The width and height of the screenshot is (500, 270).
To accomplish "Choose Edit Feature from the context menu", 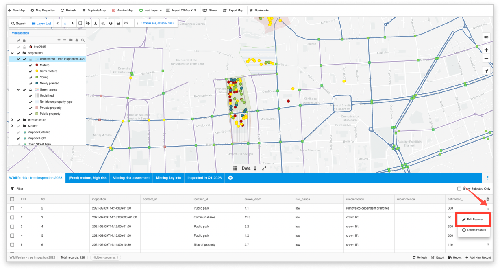I will [474, 219].
